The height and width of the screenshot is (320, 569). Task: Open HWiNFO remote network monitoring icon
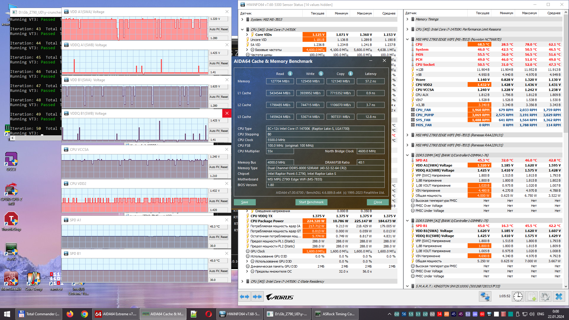tap(485, 296)
